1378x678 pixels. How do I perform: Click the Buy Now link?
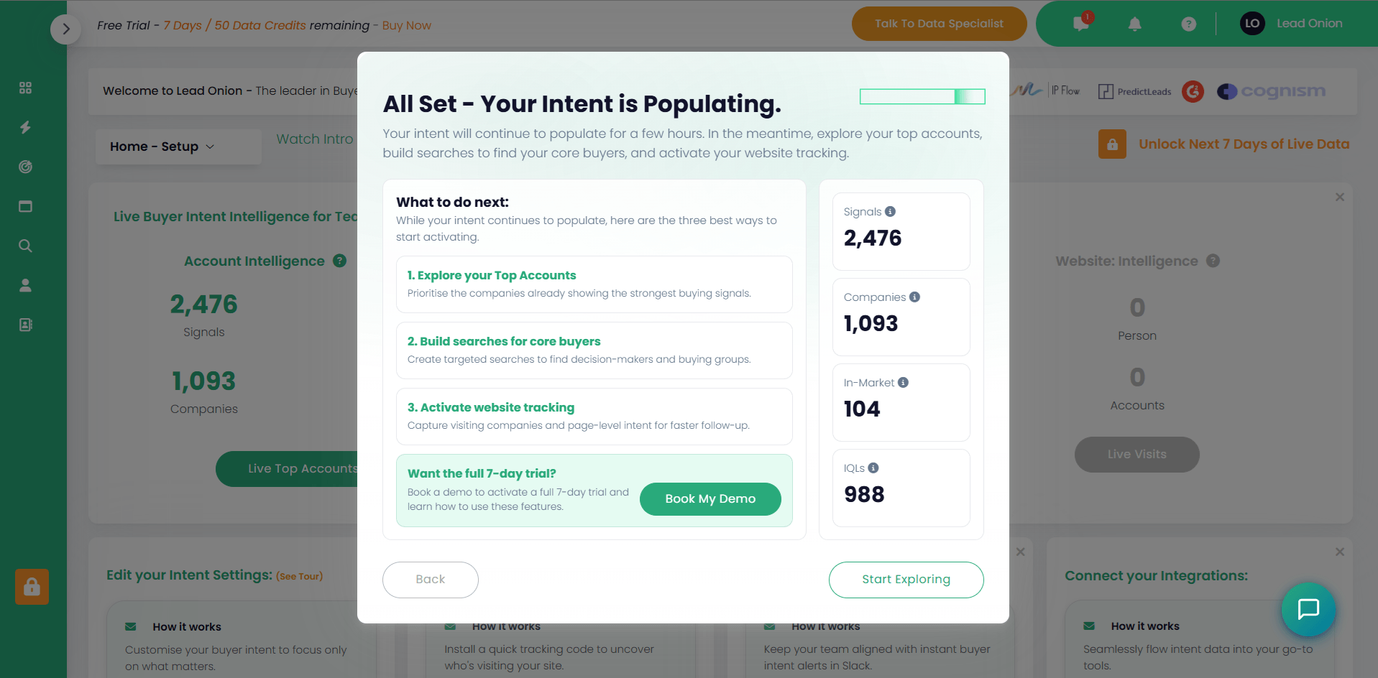click(x=406, y=26)
